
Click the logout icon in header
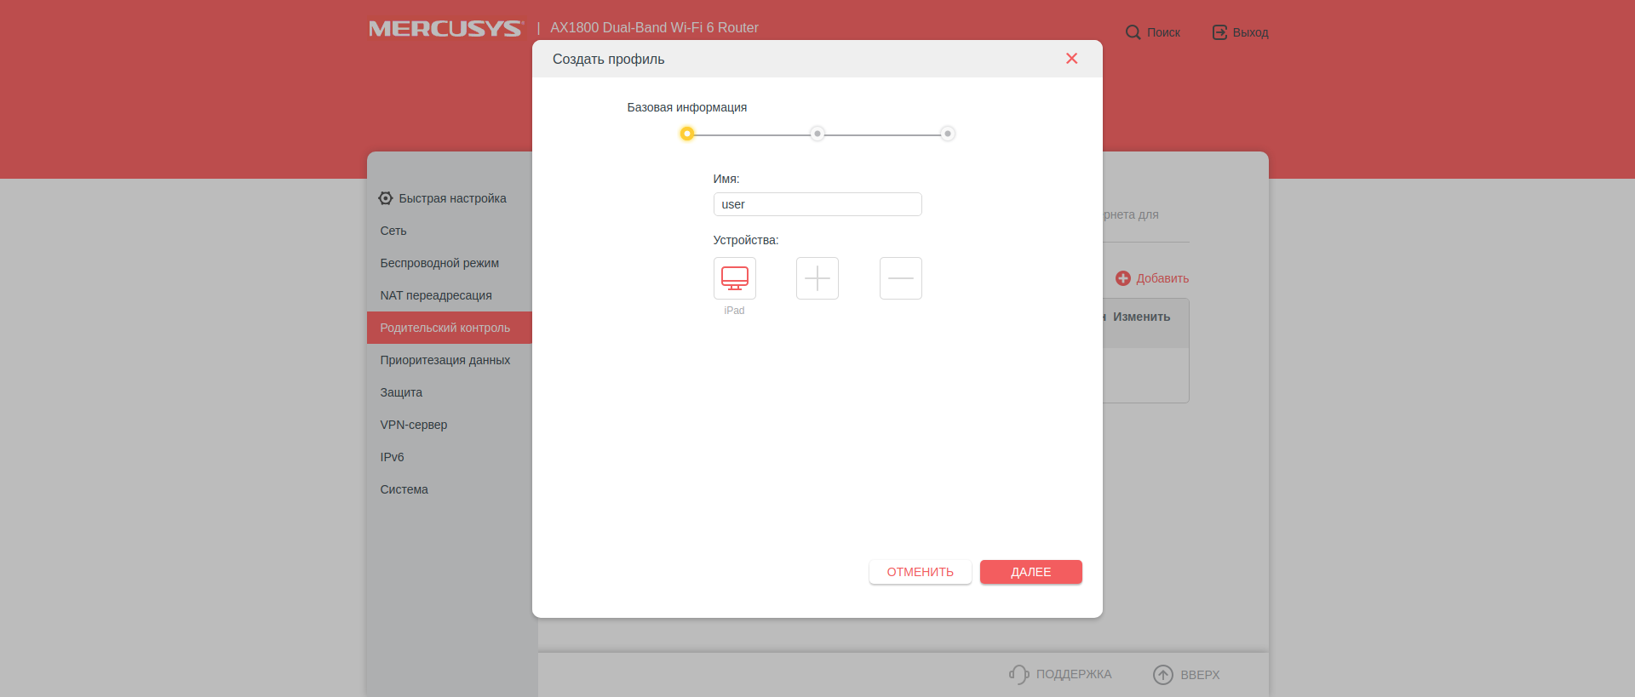(x=1219, y=32)
